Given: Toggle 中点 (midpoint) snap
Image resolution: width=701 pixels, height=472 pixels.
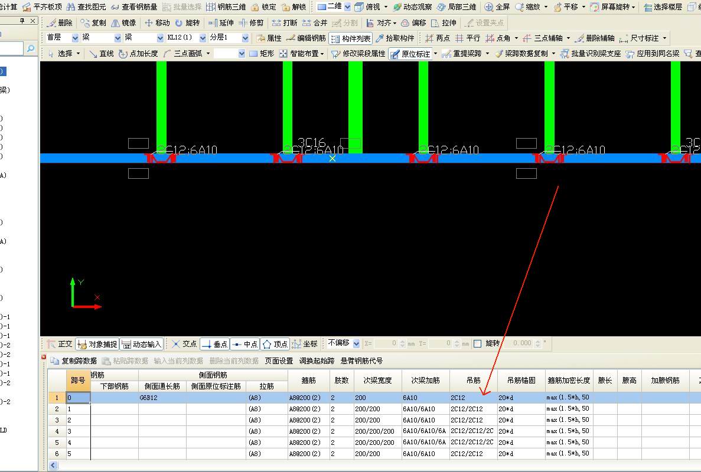Looking at the screenshot, I should (244, 345).
